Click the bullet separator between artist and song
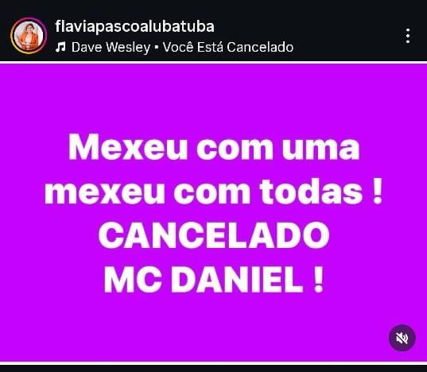The image size is (427, 372). click(x=157, y=48)
